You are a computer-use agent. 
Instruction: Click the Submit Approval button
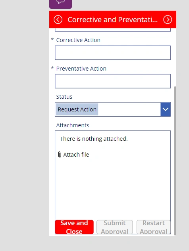(115, 227)
